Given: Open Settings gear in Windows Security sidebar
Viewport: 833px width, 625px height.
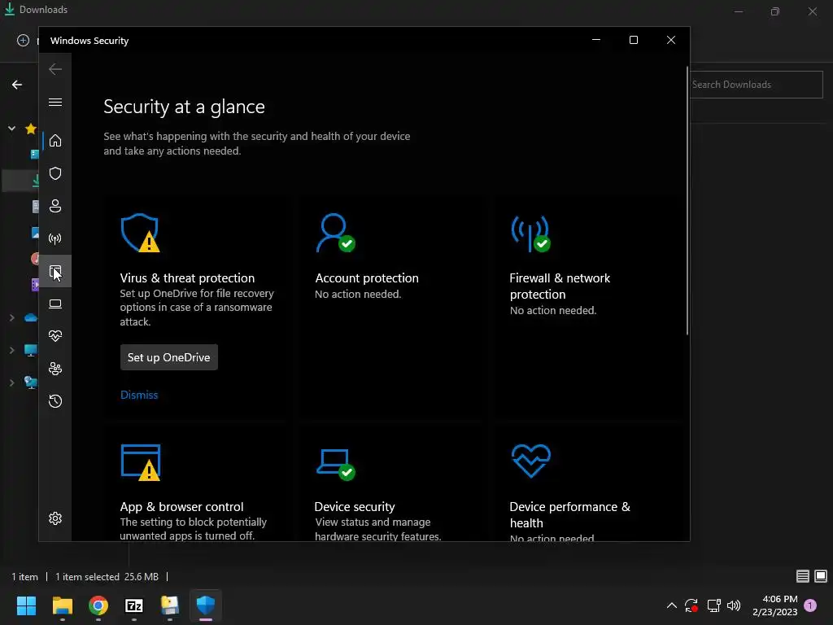Looking at the screenshot, I should coord(55,518).
